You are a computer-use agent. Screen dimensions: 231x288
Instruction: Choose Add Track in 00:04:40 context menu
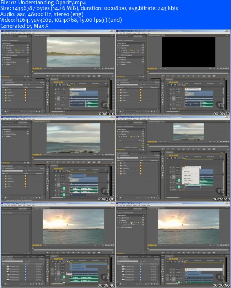tap(187, 172)
